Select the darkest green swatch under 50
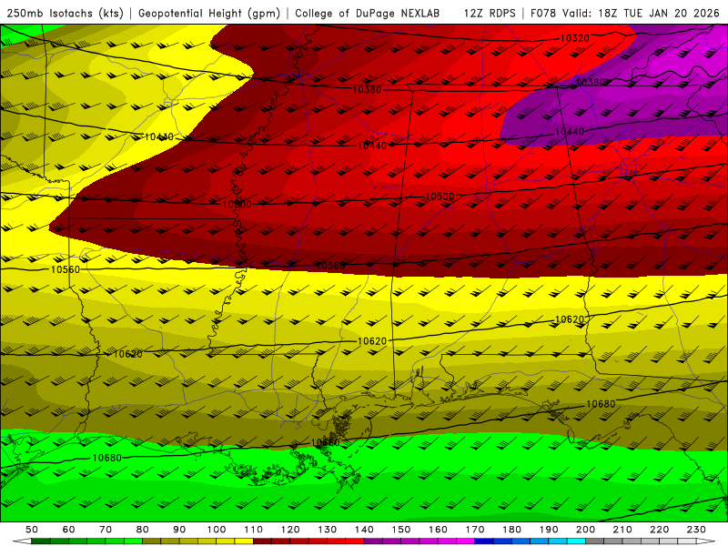The height and width of the screenshot is (546, 728). tap(41, 541)
